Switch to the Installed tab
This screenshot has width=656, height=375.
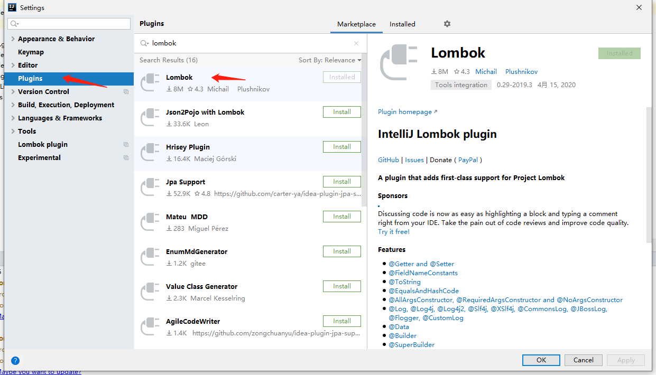point(402,24)
